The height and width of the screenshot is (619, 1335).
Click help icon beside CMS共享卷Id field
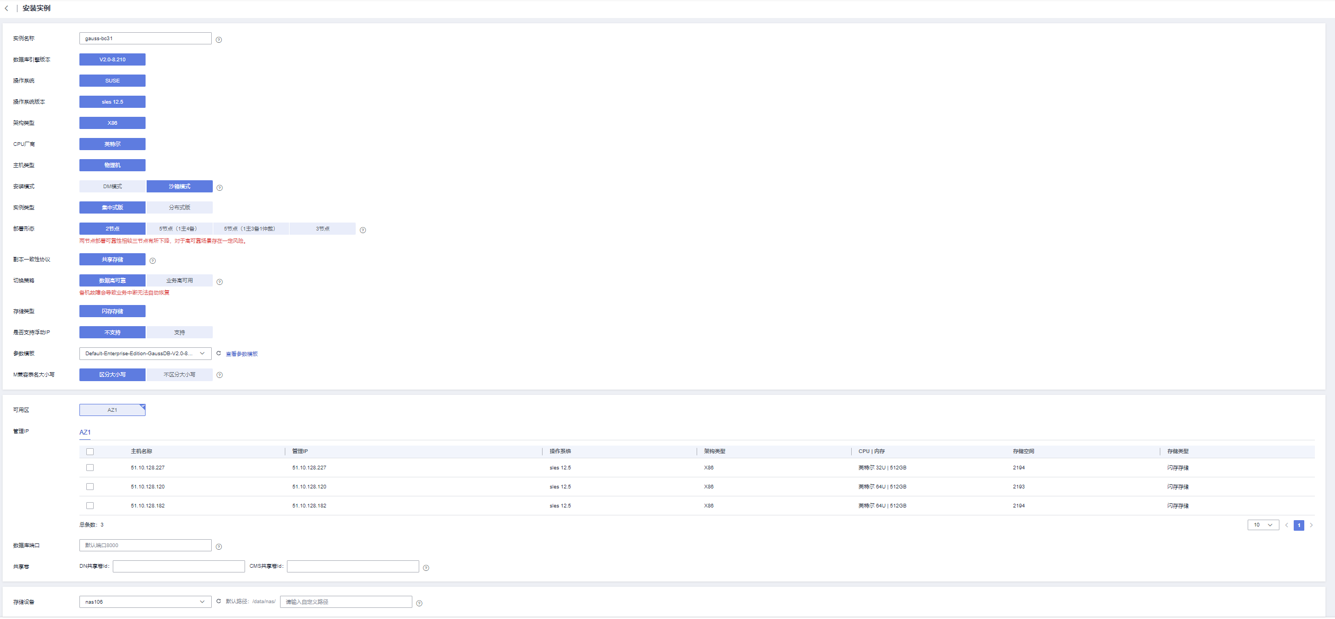tap(426, 568)
